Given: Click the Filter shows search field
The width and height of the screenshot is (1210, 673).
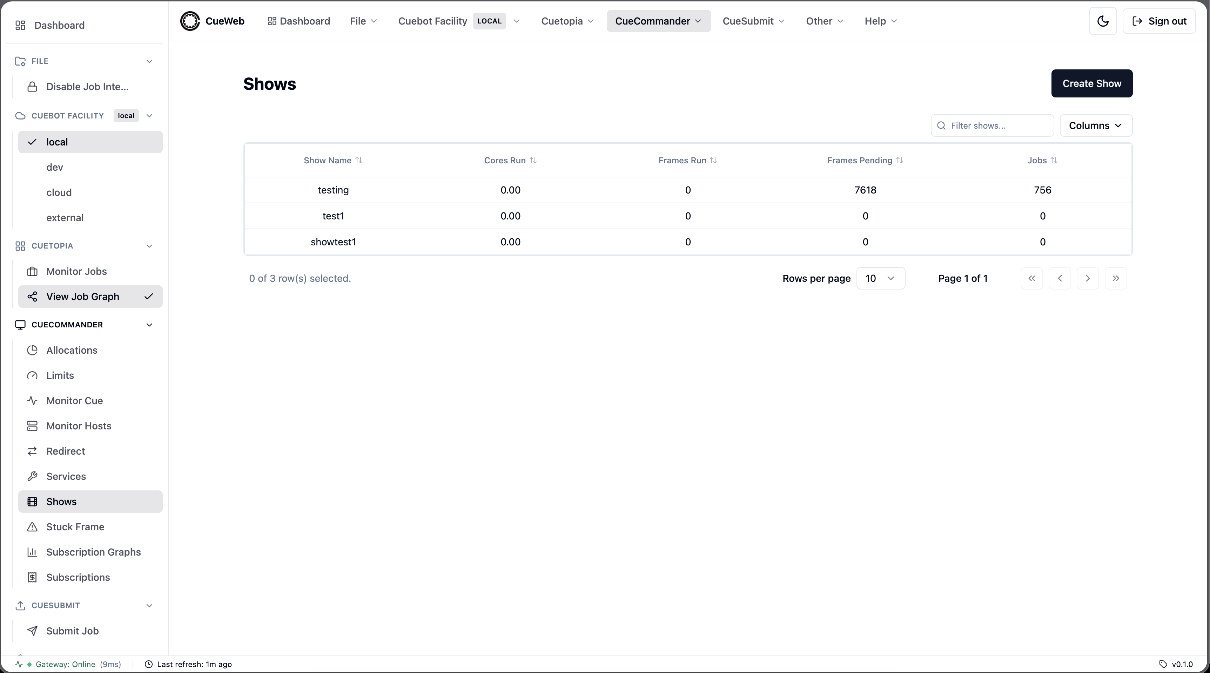Looking at the screenshot, I should coord(992,126).
